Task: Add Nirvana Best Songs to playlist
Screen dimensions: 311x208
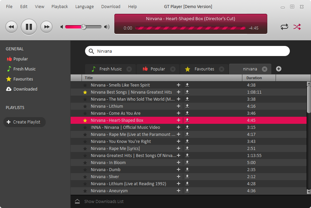Action: coord(179,92)
